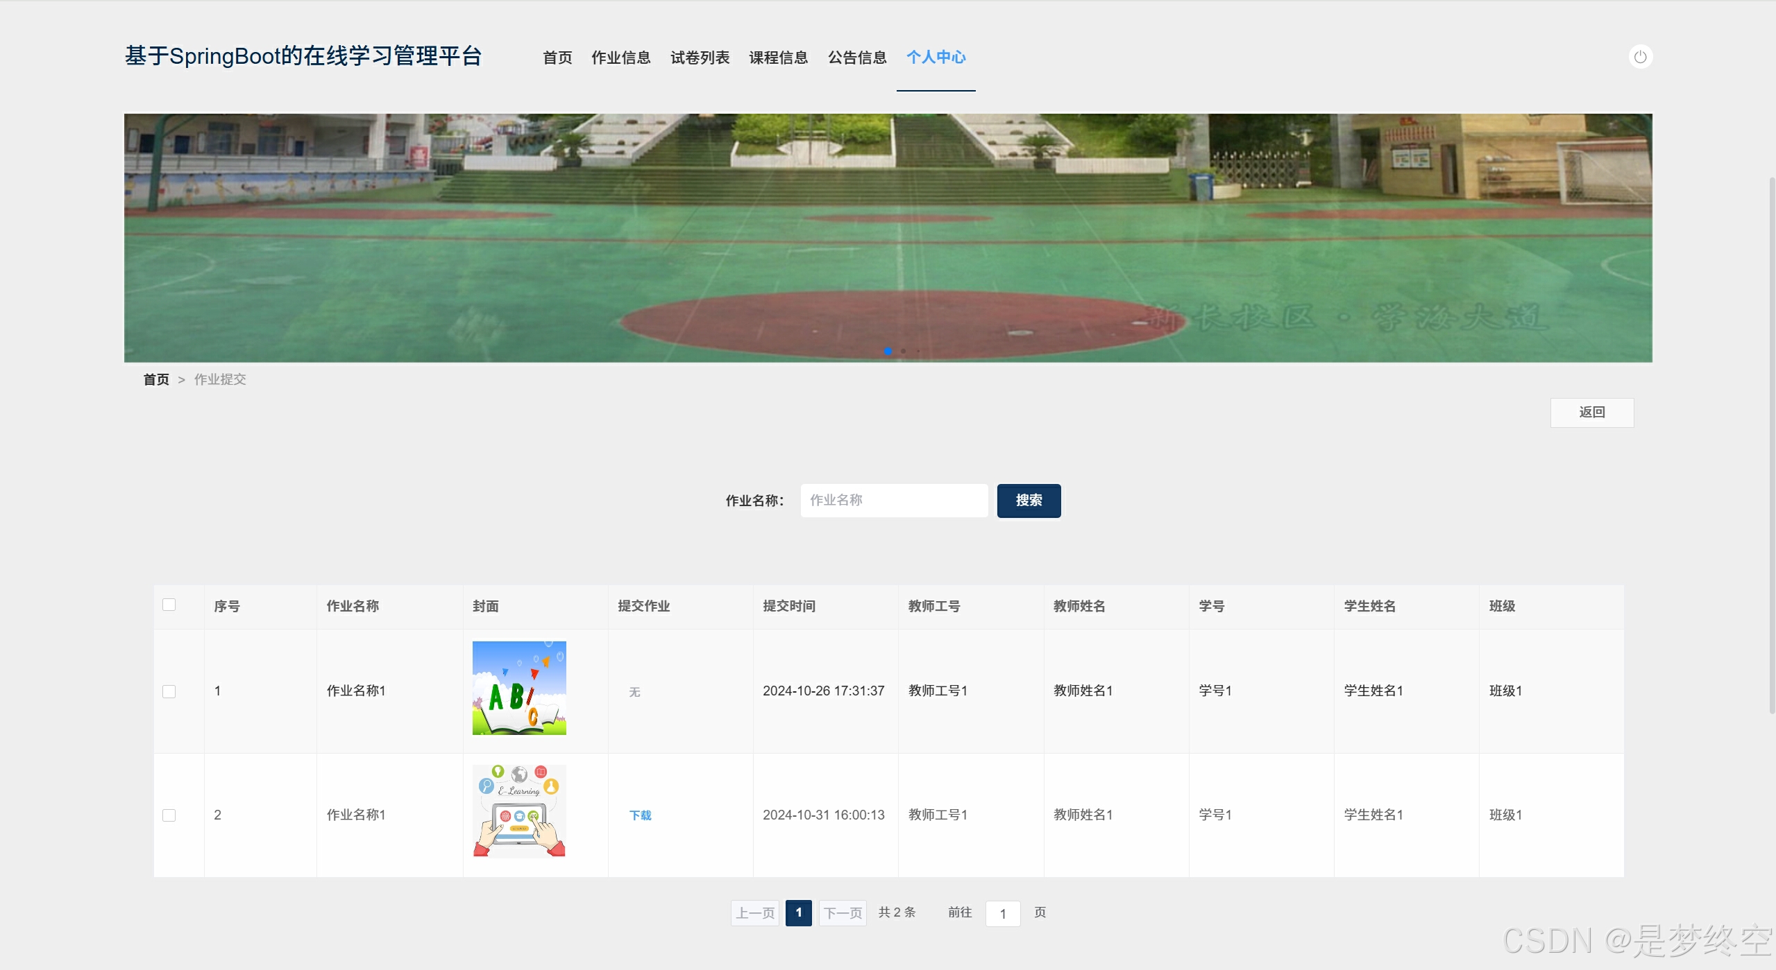Open the 公告信息 navigation item

pos(857,58)
